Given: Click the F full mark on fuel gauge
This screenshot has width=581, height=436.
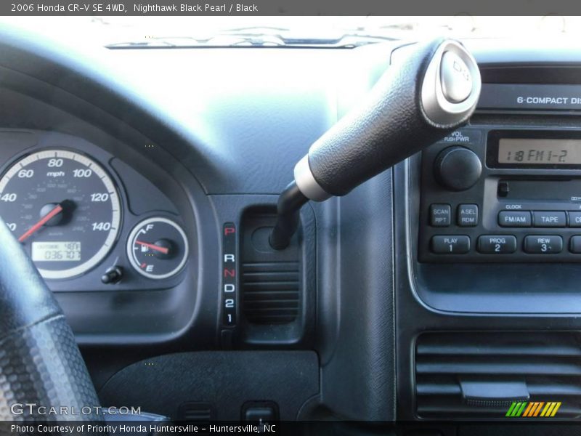Looking at the screenshot, I should pyautogui.click(x=150, y=227).
